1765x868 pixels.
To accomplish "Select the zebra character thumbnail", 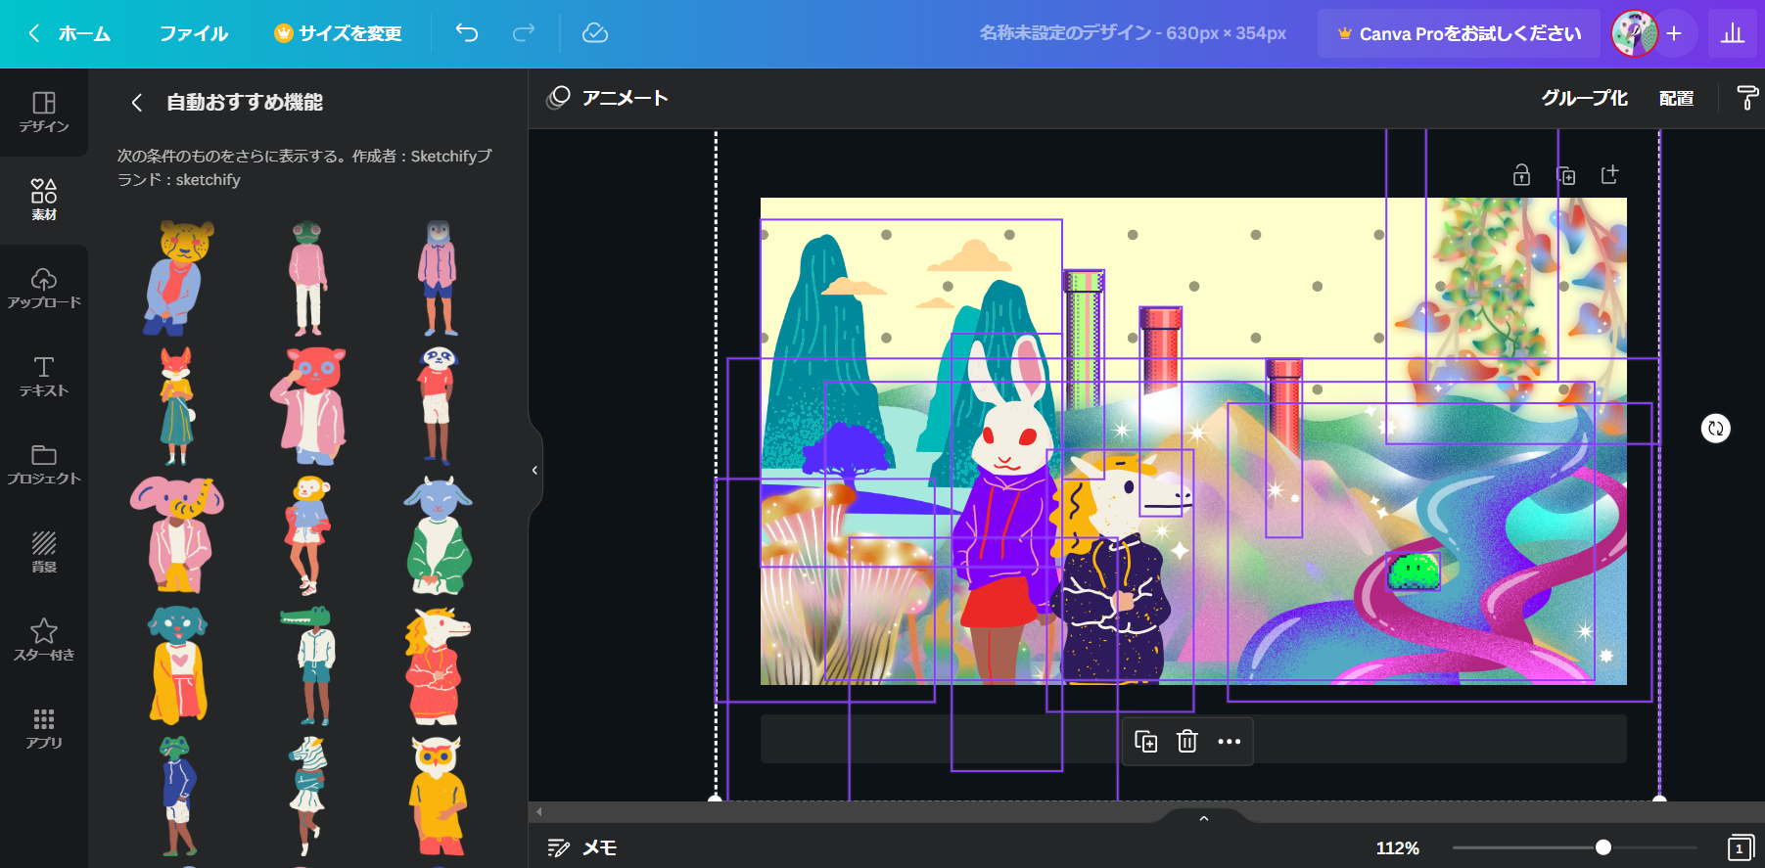I will pyautogui.click(x=308, y=794).
